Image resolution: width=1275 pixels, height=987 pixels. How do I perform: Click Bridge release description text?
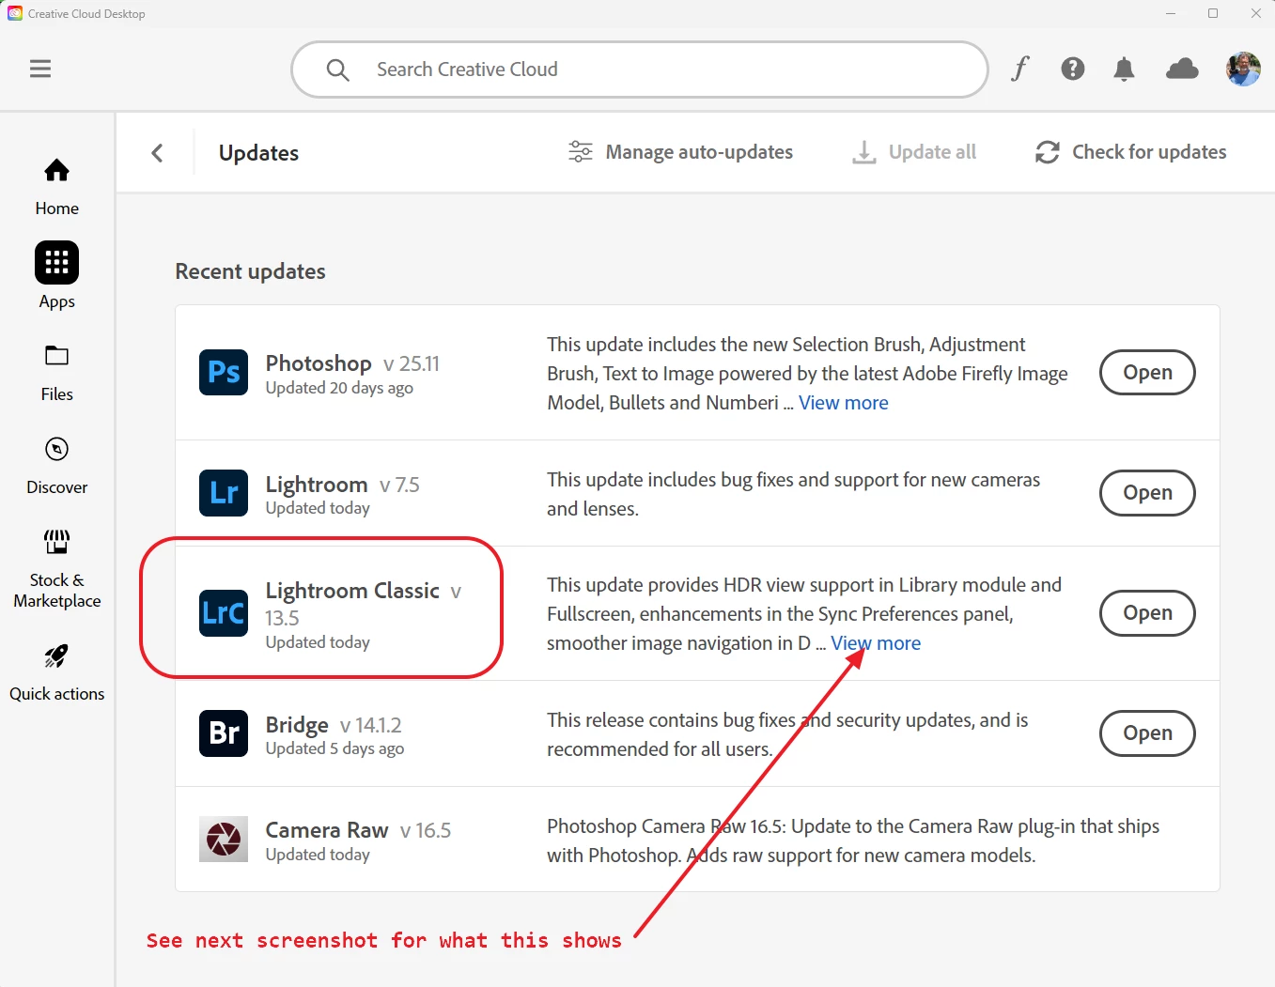point(787,734)
